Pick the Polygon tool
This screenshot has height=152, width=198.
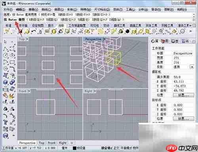(6, 69)
